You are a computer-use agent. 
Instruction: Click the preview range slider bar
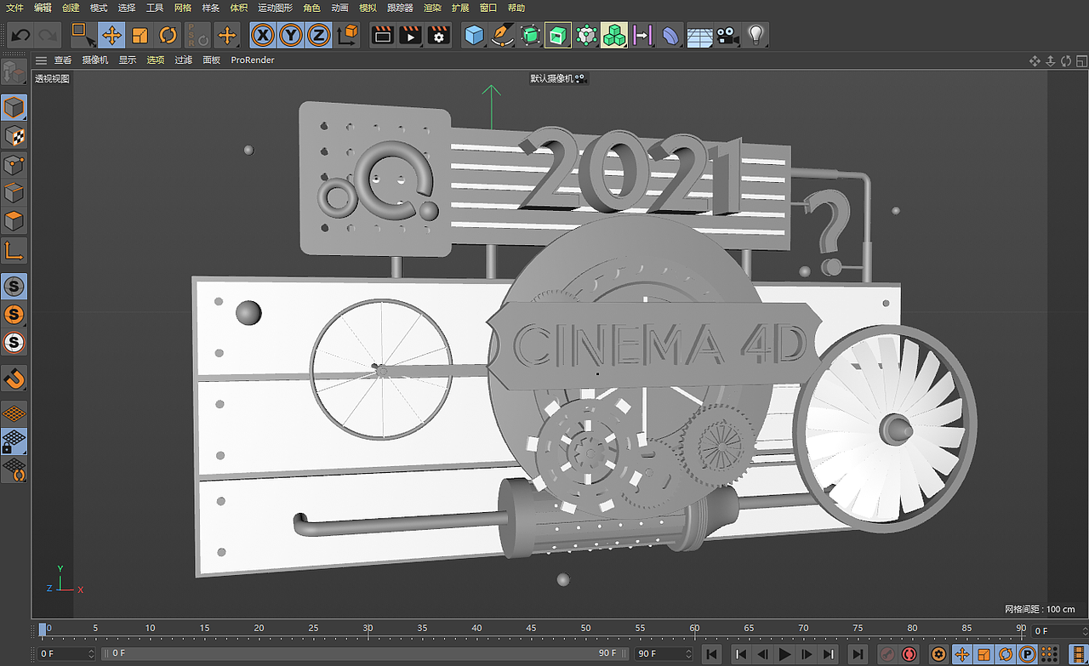pyautogui.click(x=365, y=653)
